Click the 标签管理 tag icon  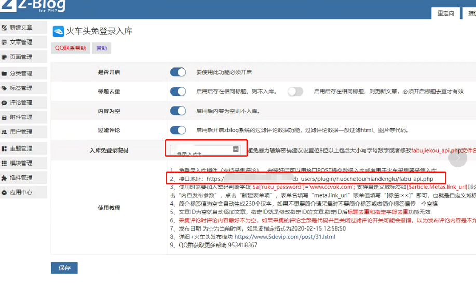click(x=4, y=88)
